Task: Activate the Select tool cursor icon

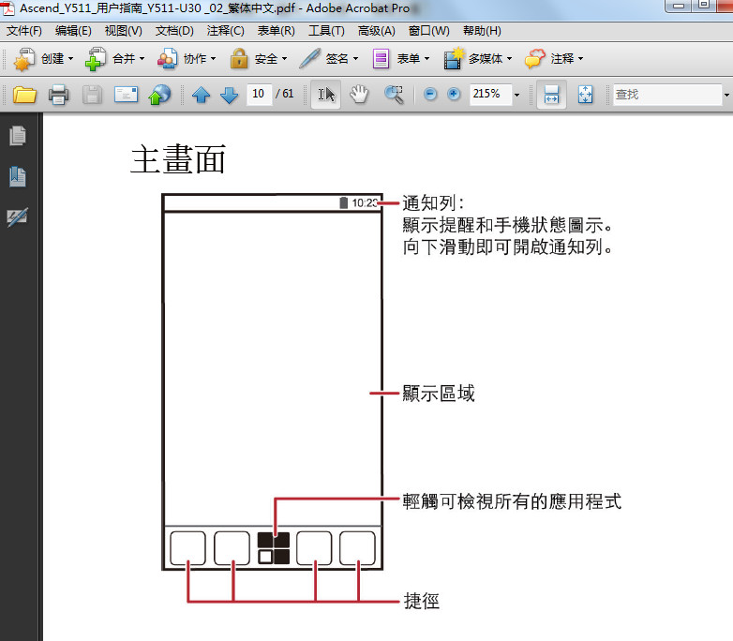Action: [326, 95]
